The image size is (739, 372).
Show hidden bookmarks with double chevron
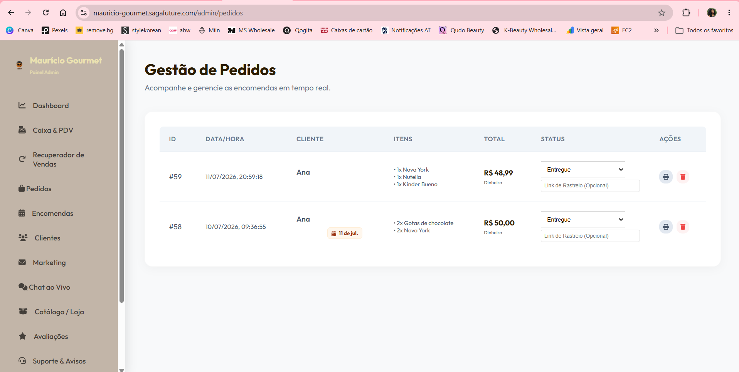pyautogui.click(x=656, y=30)
